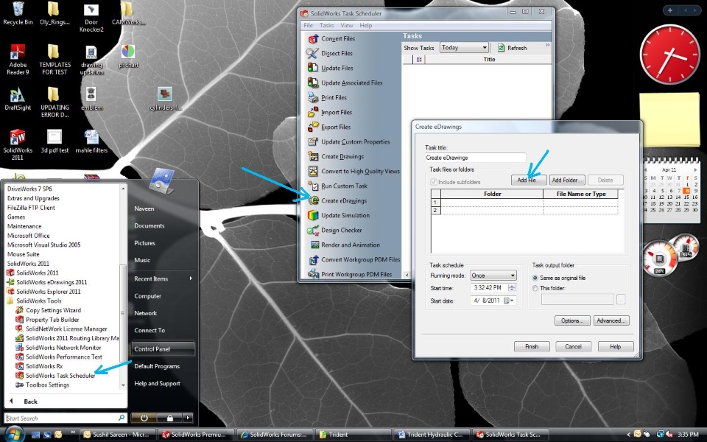The height and width of the screenshot is (442, 707).
Task: Click Add Folder button
Action: tap(567, 180)
